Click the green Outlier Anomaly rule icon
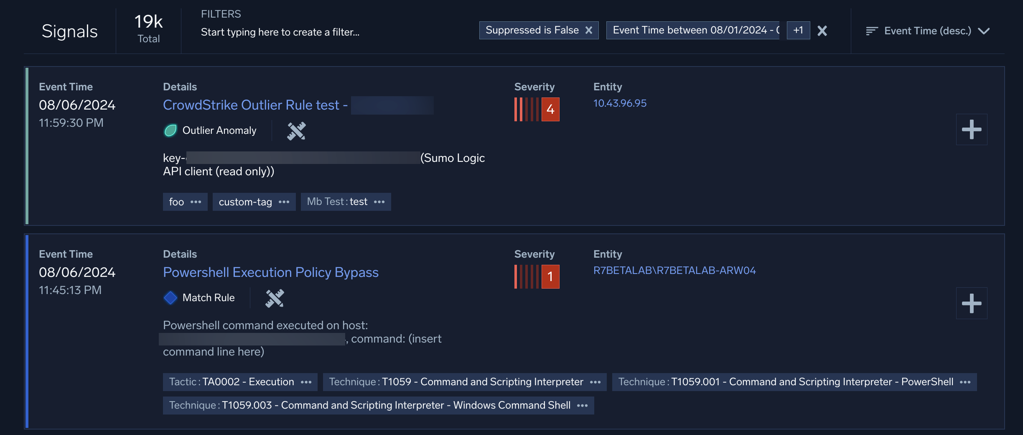The image size is (1023, 435). pyautogui.click(x=170, y=130)
